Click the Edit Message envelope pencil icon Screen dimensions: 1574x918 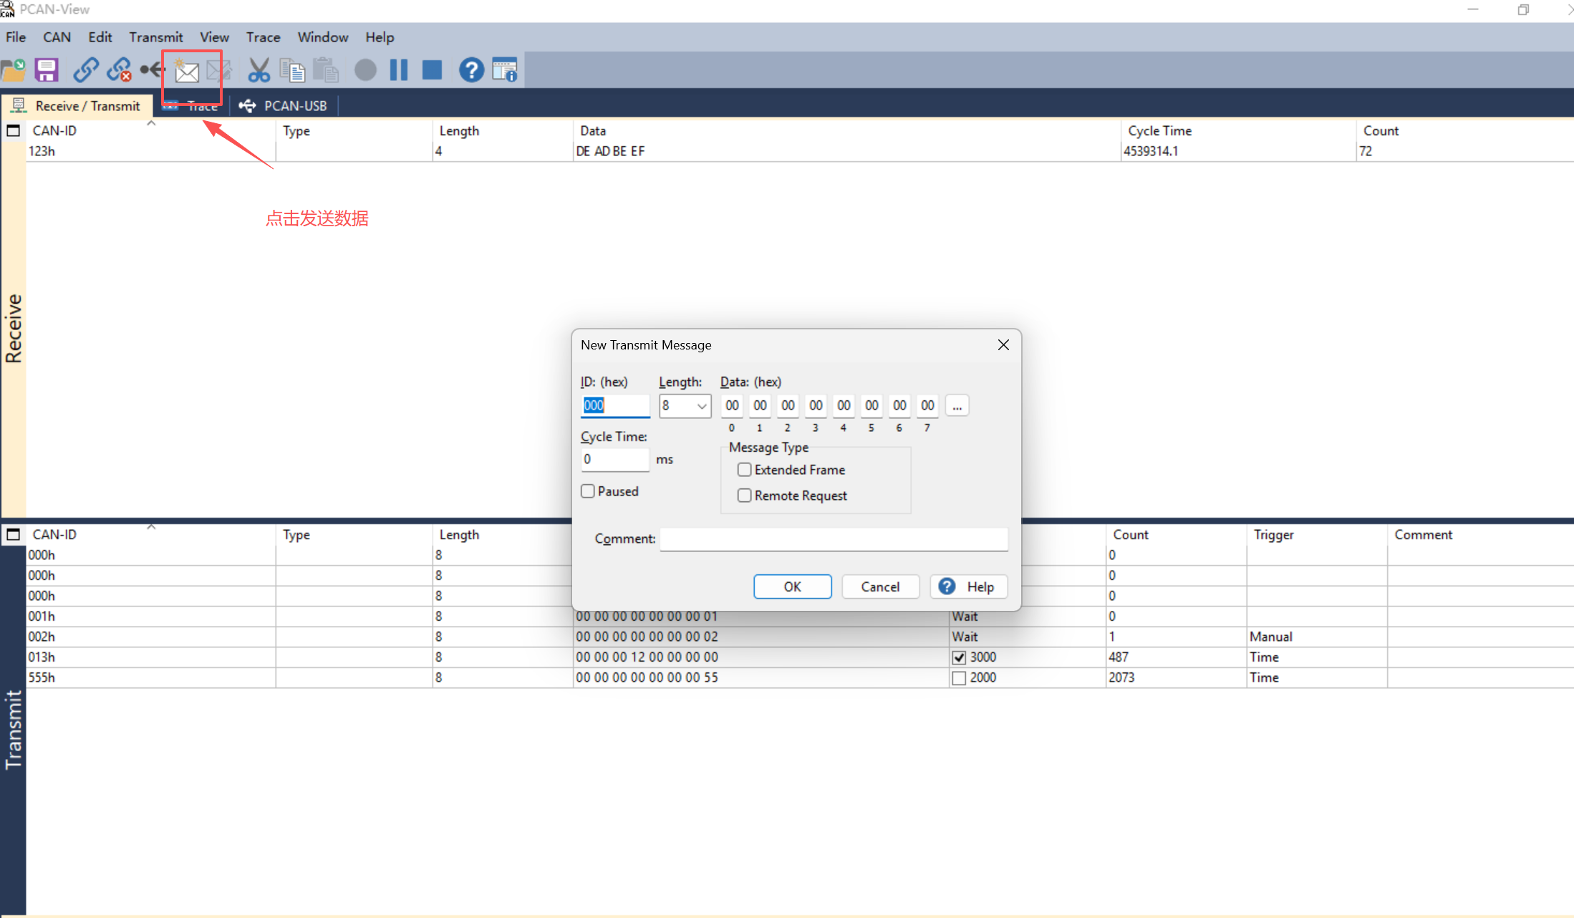pos(219,70)
